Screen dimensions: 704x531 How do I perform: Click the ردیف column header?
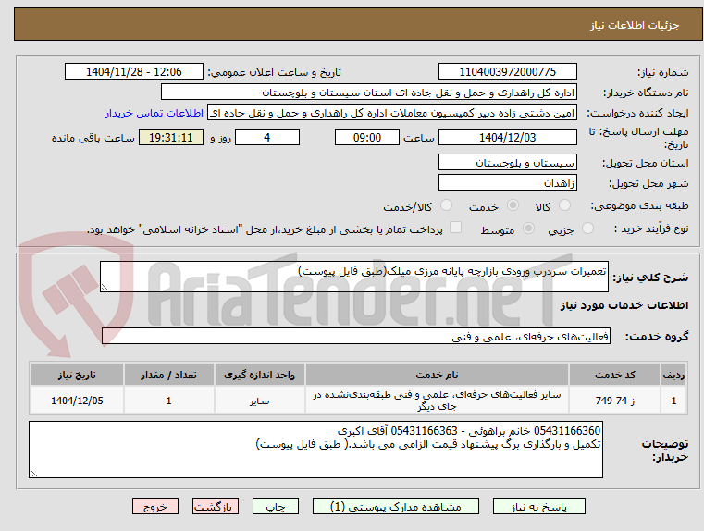(x=673, y=375)
